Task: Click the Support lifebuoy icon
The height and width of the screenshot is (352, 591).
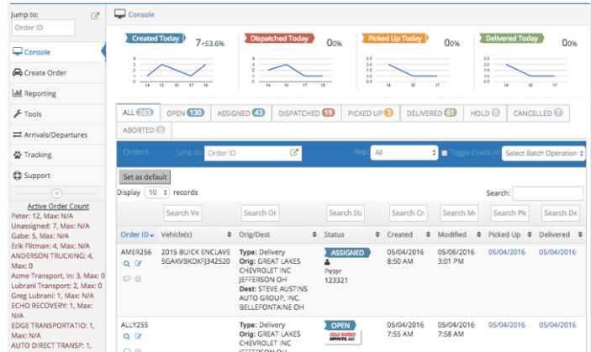Action: (18, 175)
